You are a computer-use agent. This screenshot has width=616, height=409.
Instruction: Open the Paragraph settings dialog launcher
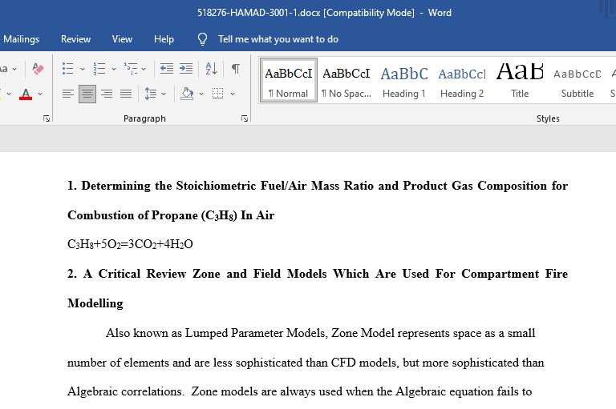point(245,118)
